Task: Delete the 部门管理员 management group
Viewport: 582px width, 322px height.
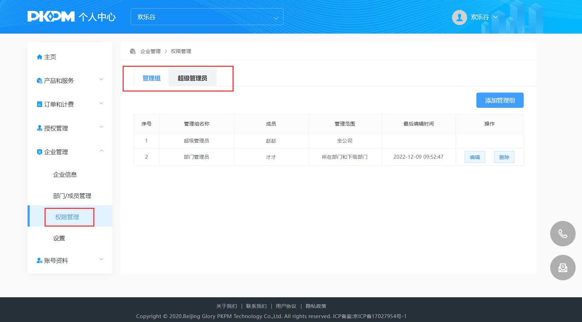Action: pos(504,157)
